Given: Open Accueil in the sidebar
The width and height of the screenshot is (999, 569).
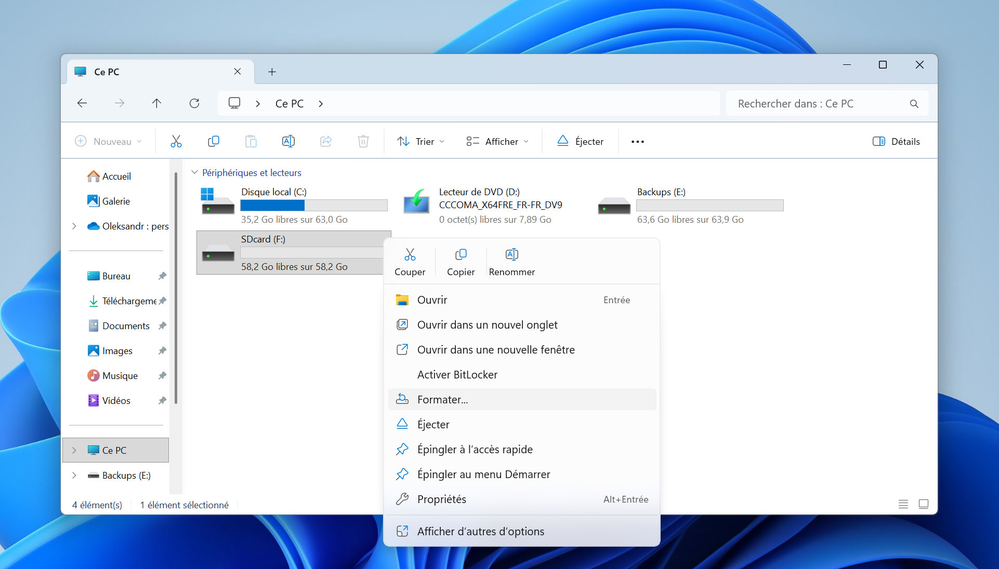Looking at the screenshot, I should coord(116,177).
